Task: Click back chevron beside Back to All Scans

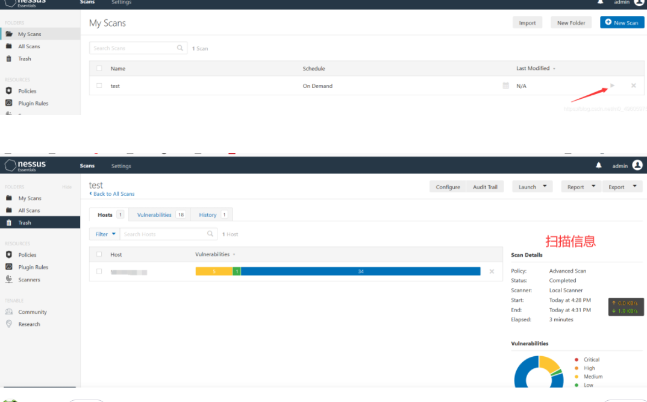Action: click(x=90, y=193)
